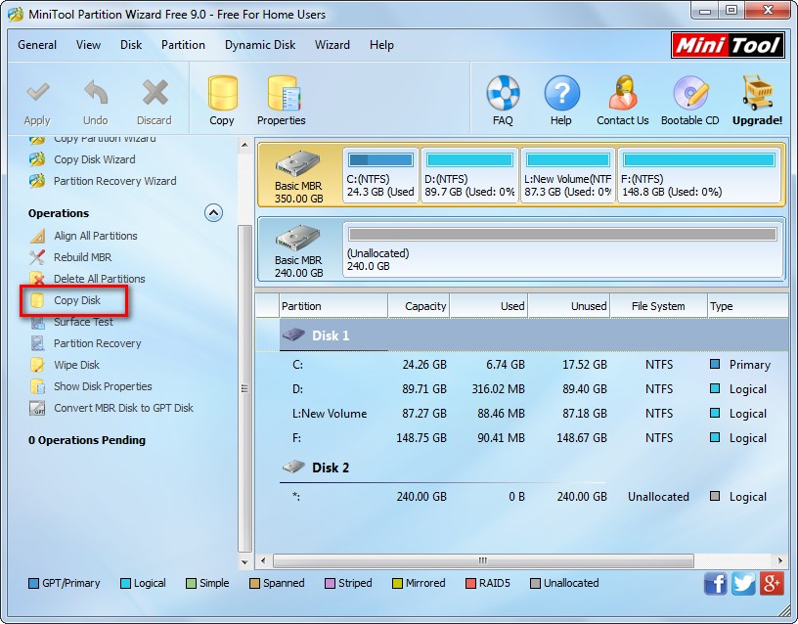Click the Convert MBR Disk to GPT Disk link
Image resolution: width=798 pixels, height=624 pixels.
[123, 408]
